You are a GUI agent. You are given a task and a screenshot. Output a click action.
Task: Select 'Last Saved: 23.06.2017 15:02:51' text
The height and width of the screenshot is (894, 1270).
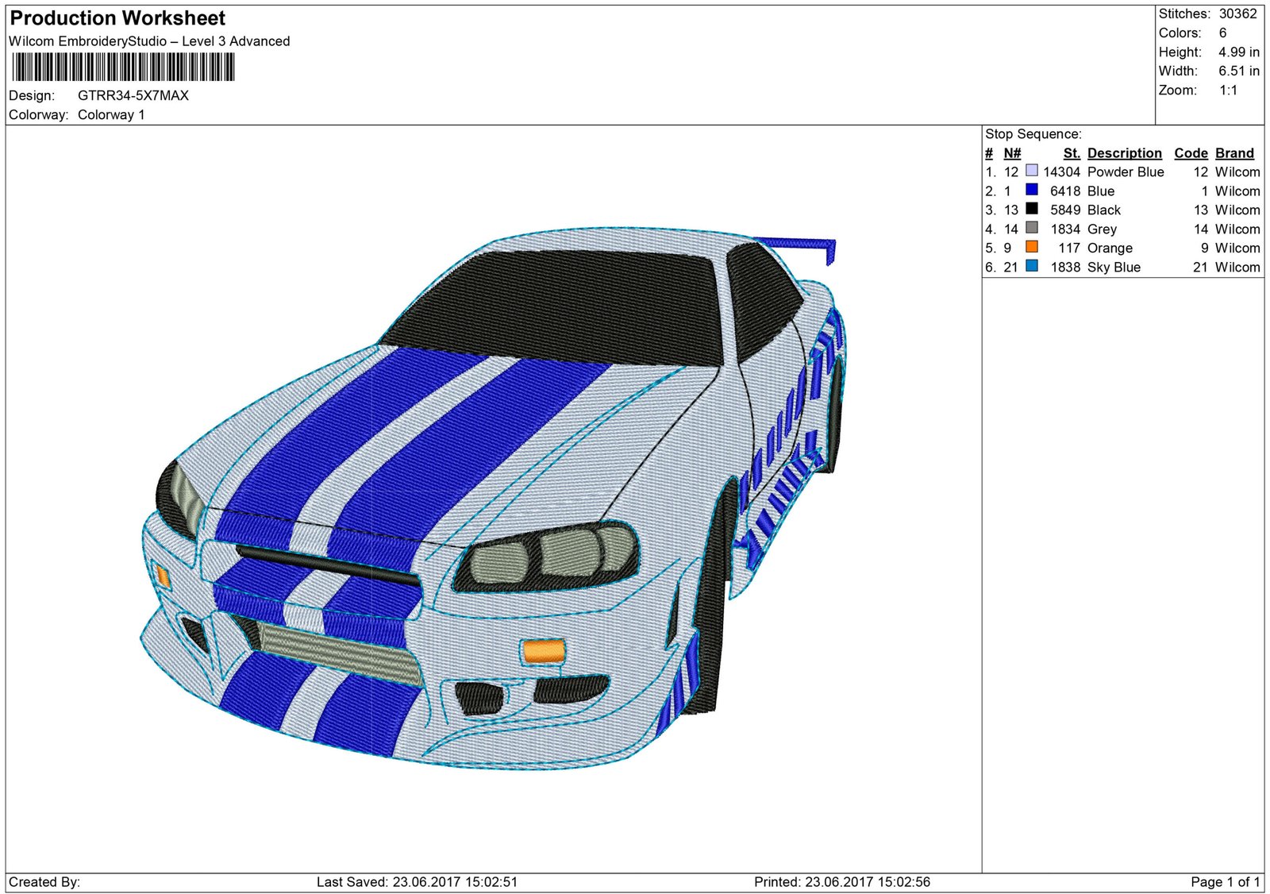pos(417,881)
